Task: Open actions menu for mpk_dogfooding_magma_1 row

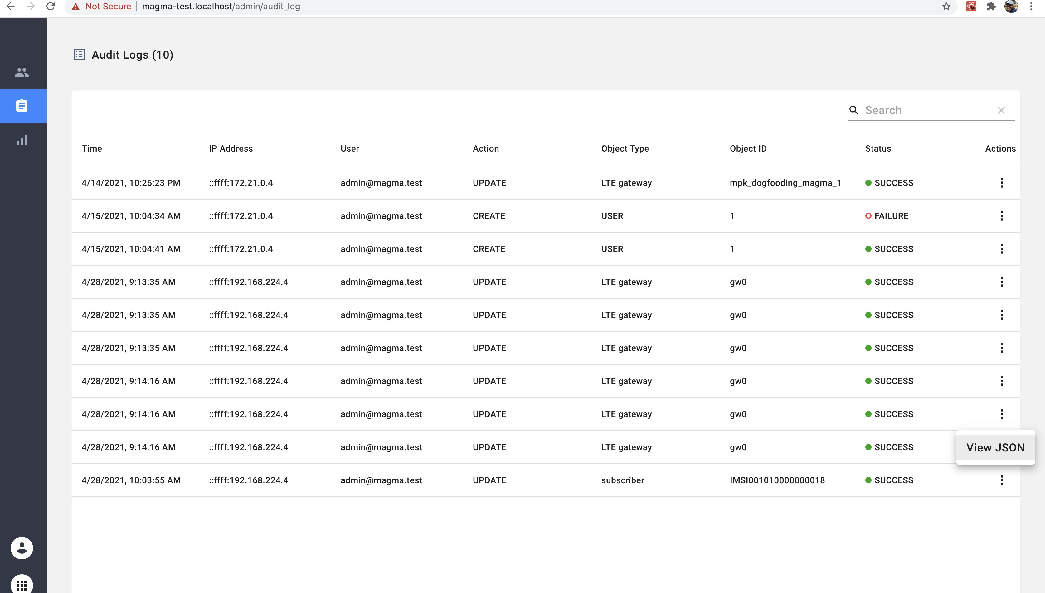Action: (1001, 182)
